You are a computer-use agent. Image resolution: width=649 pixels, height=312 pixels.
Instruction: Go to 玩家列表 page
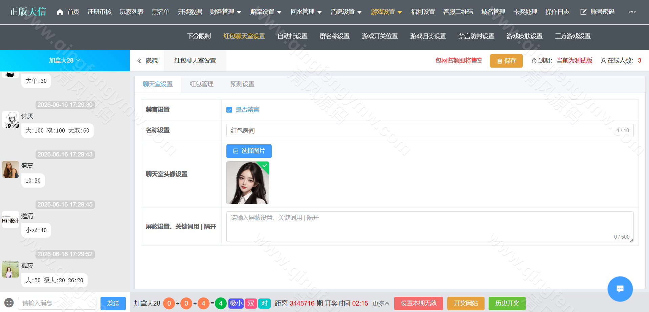[x=132, y=12]
